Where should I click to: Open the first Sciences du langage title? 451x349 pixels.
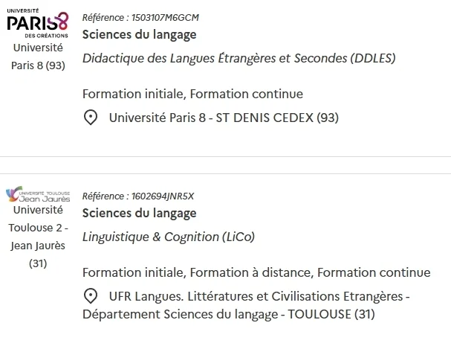[x=139, y=34]
